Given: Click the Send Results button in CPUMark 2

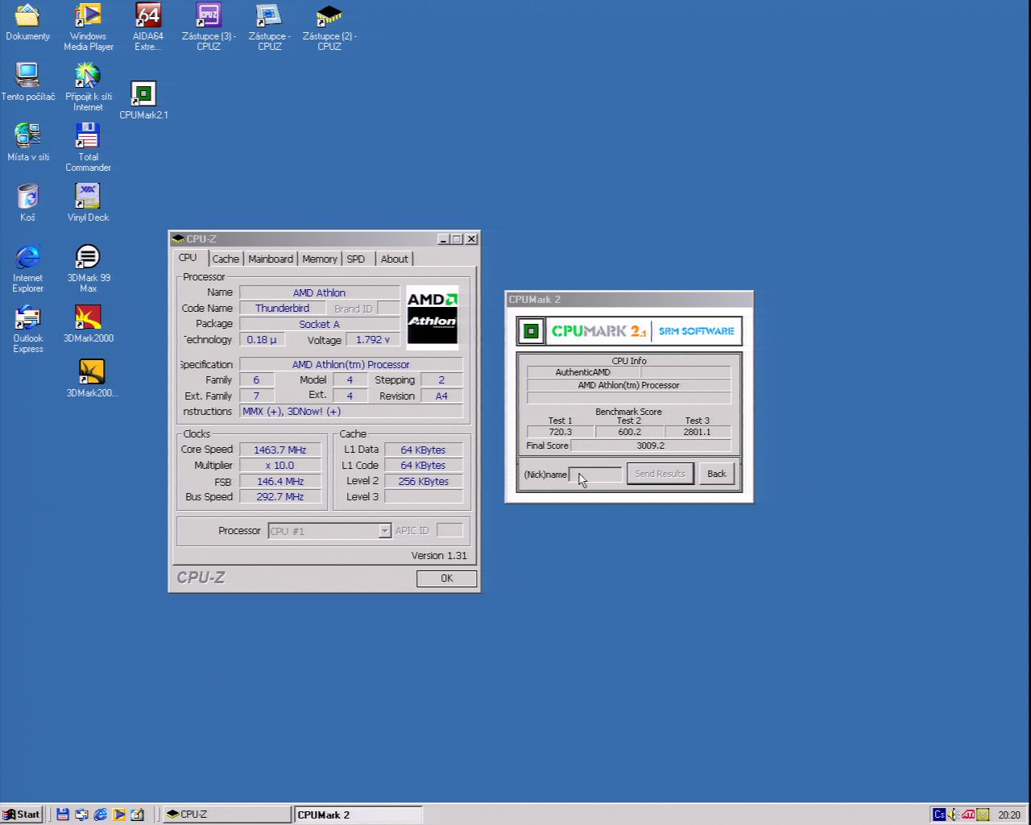Looking at the screenshot, I should point(660,474).
